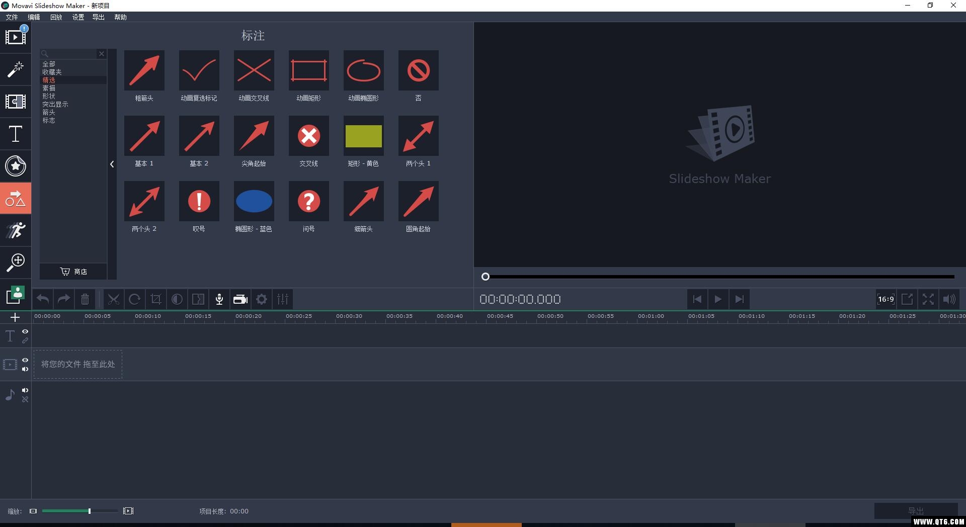966x527 pixels.
Task: Click the 导出 export button at bottom
Action: coord(916,511)
